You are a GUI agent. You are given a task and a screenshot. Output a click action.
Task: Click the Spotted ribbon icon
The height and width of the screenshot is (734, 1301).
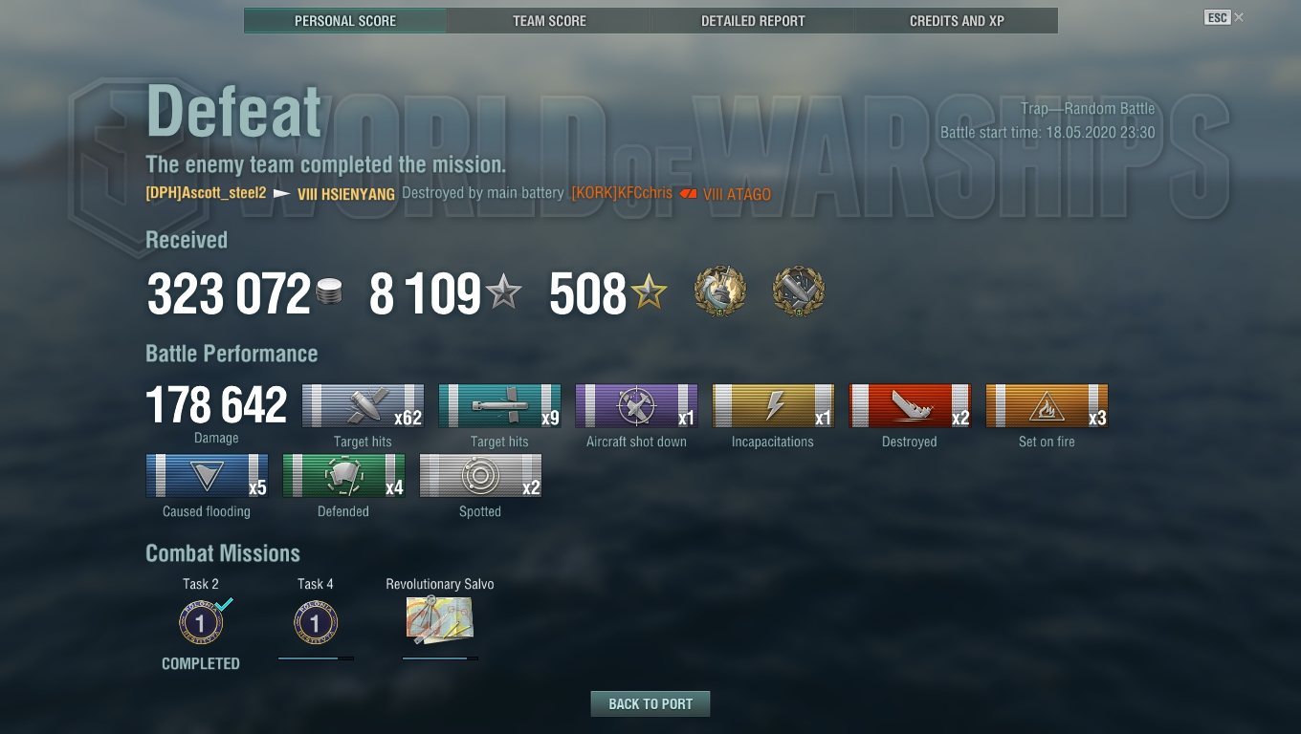point(480,476)
